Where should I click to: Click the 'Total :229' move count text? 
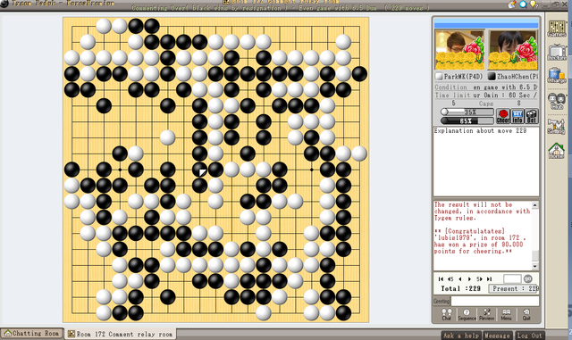(461, 288)
